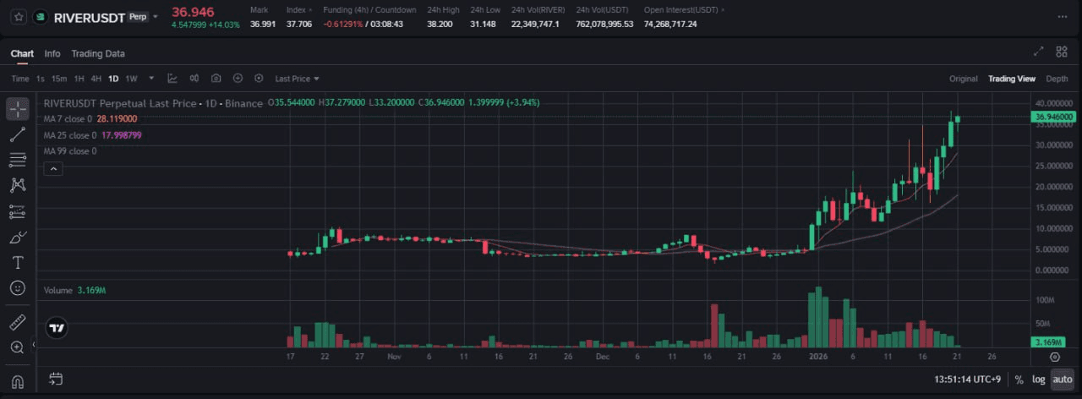This screenshot has width=1082, height=399.
Task: Switch to the Depth chart view
Action: point(1057,79)
